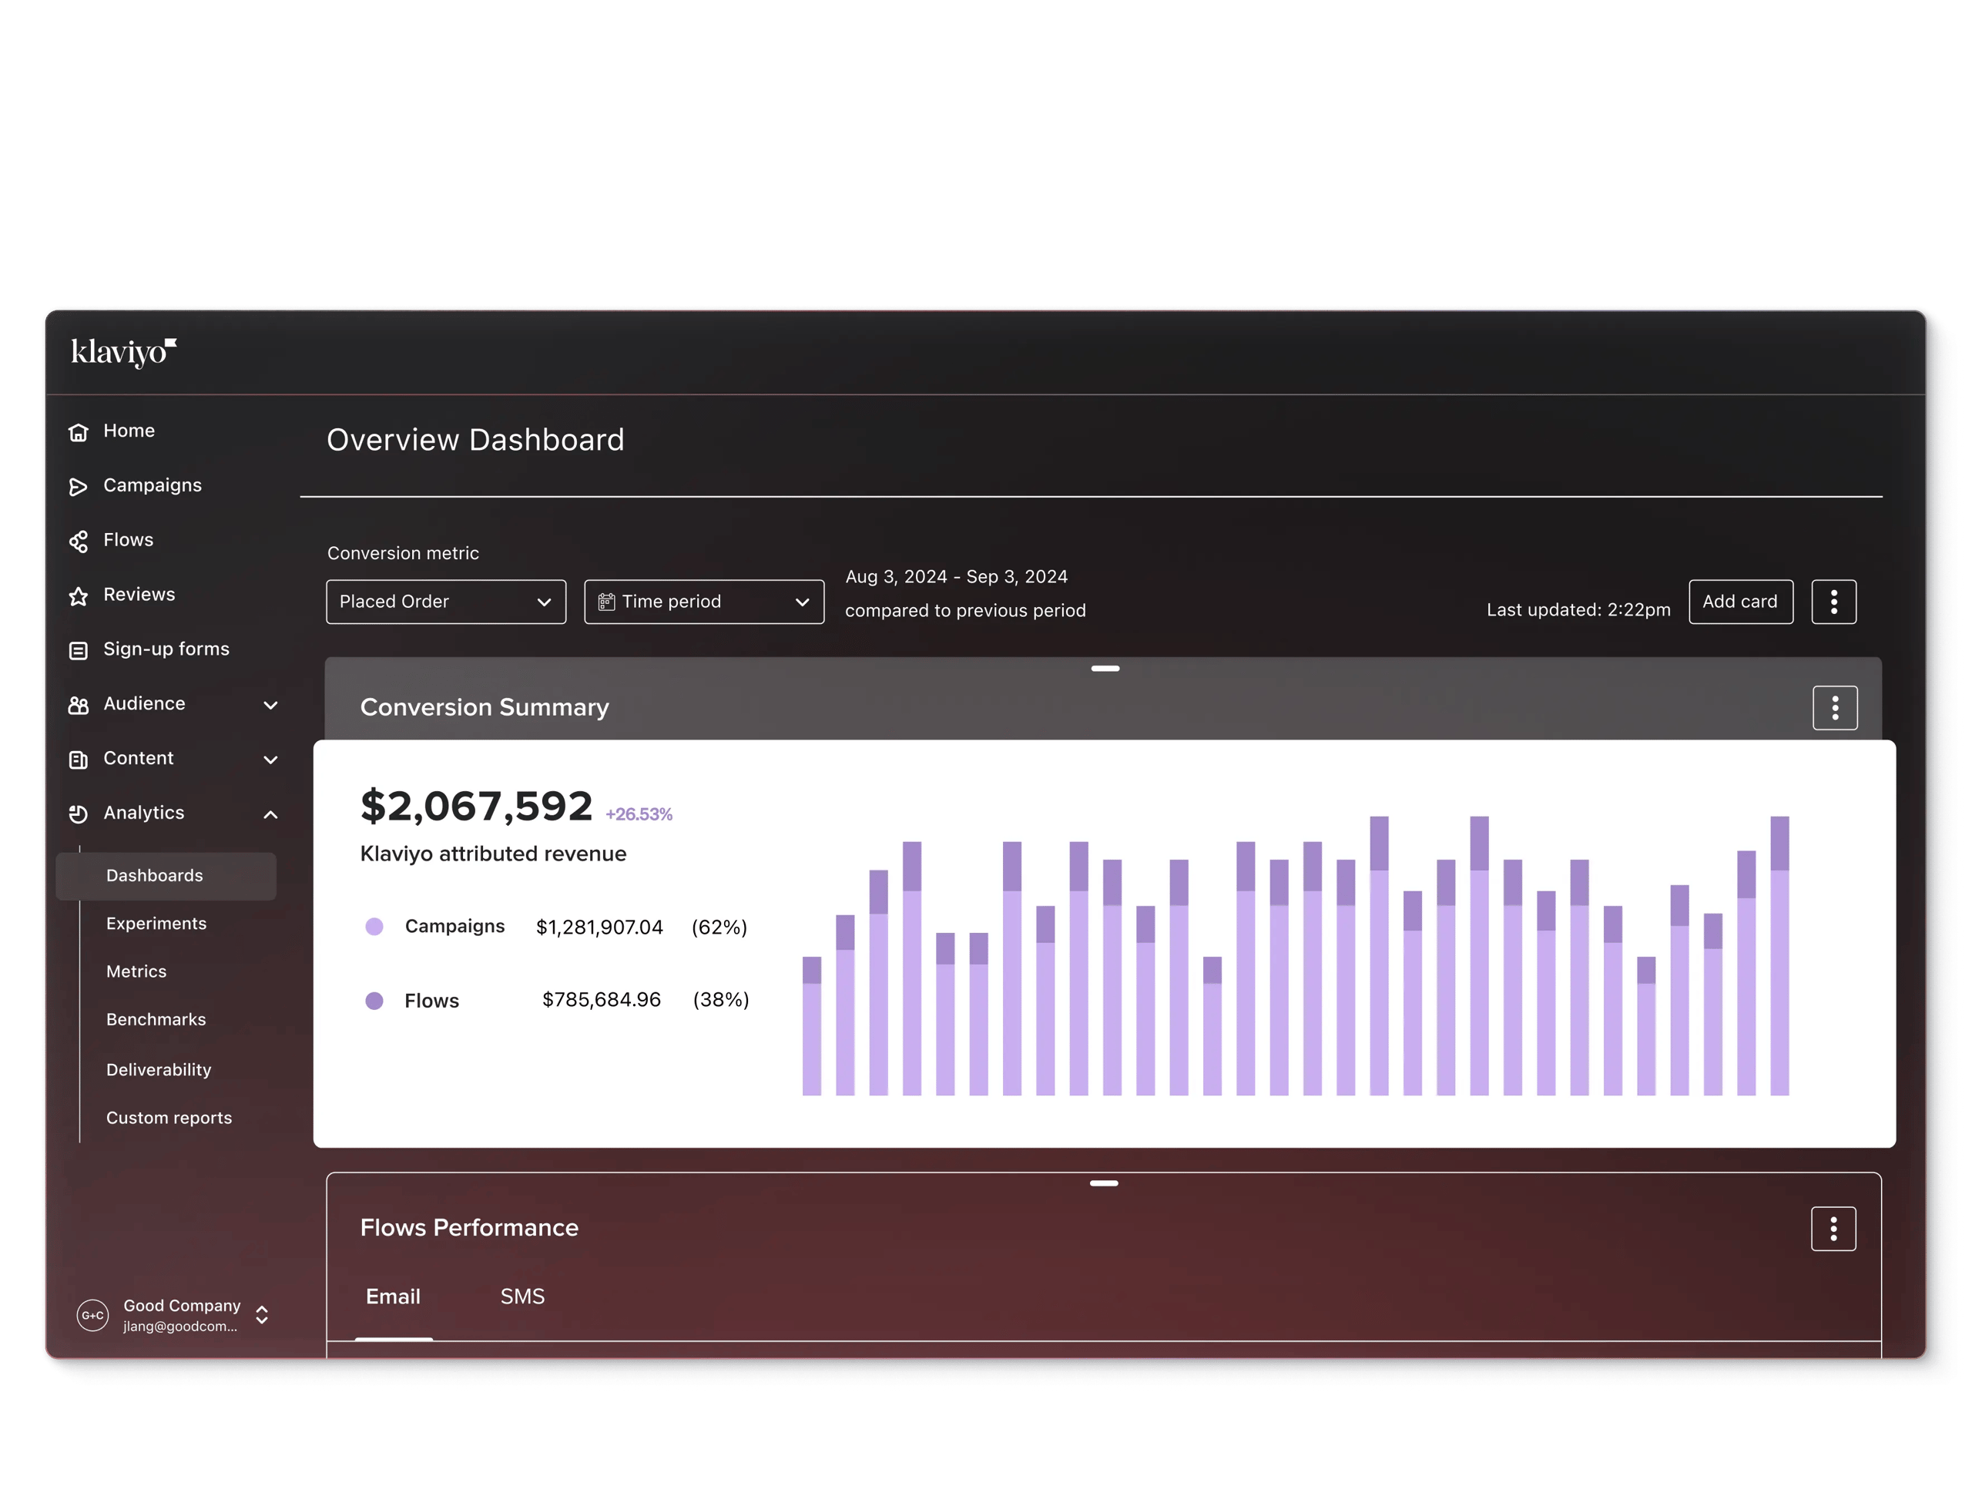Open Sign-up forms from the sidebar
Screen dimensions: 1972x1486
click(166, 649)
